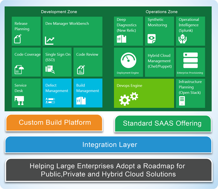This screenshot has height=189, width=218.
Task: Click the Code Coverage label
Action: pos(28,55)
